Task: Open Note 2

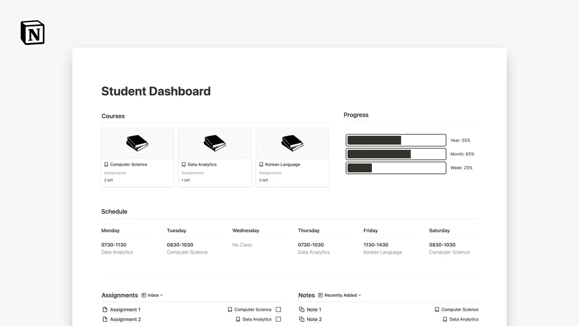Action: (x=314, y=319)
